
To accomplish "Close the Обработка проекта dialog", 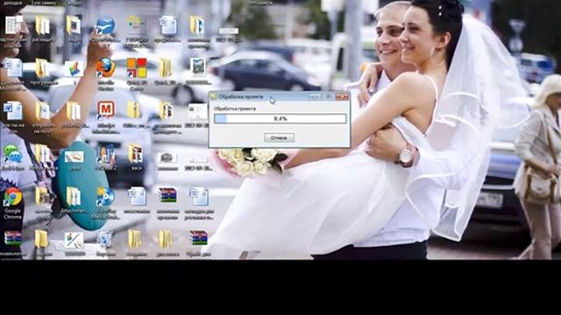I will point(342,96).
